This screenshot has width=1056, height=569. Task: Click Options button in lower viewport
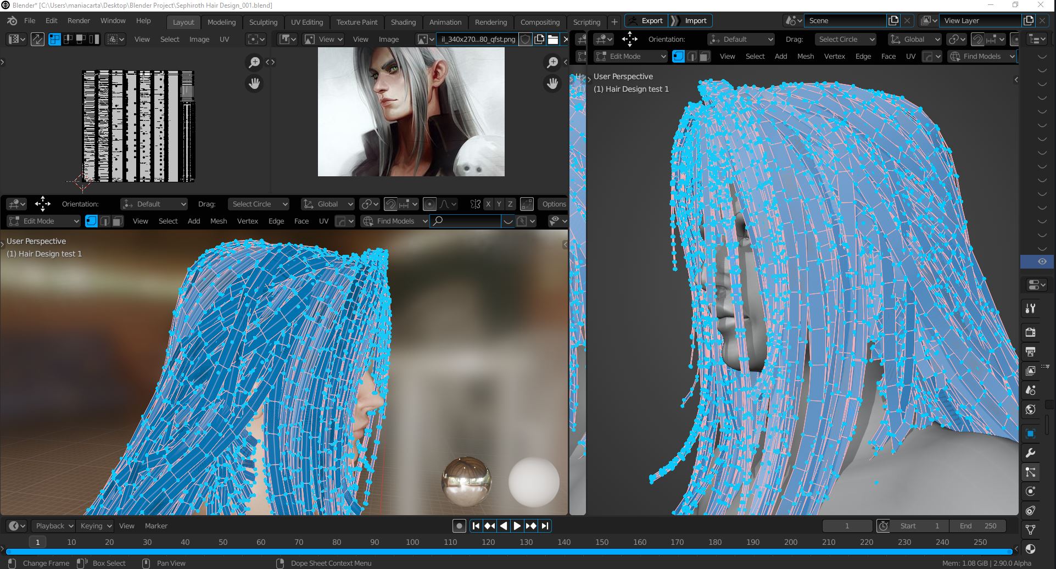click(x=554, y=204)
